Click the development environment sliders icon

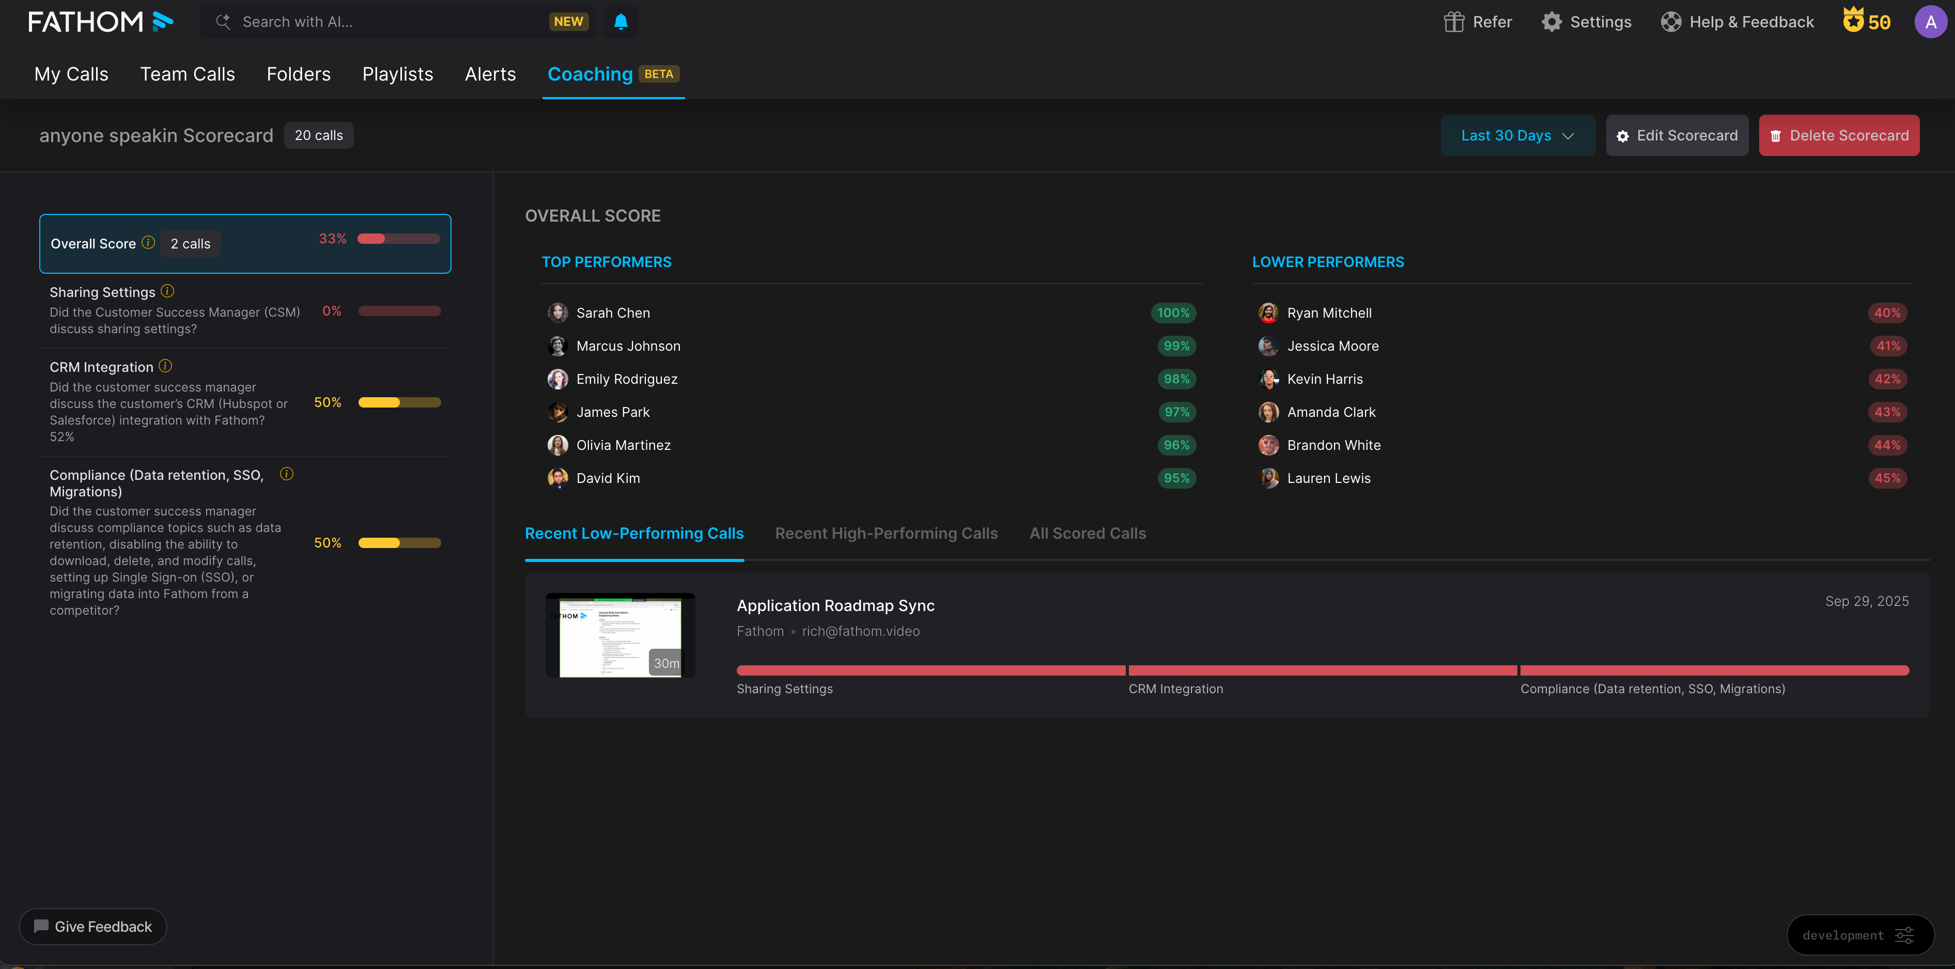1904,935
